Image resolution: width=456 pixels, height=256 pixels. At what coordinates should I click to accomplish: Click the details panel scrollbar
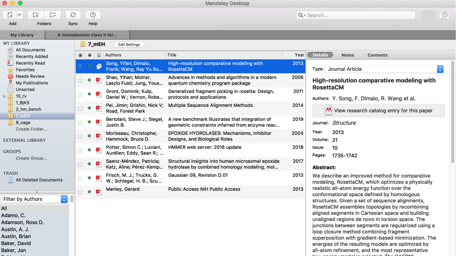[x=453, y=112]
